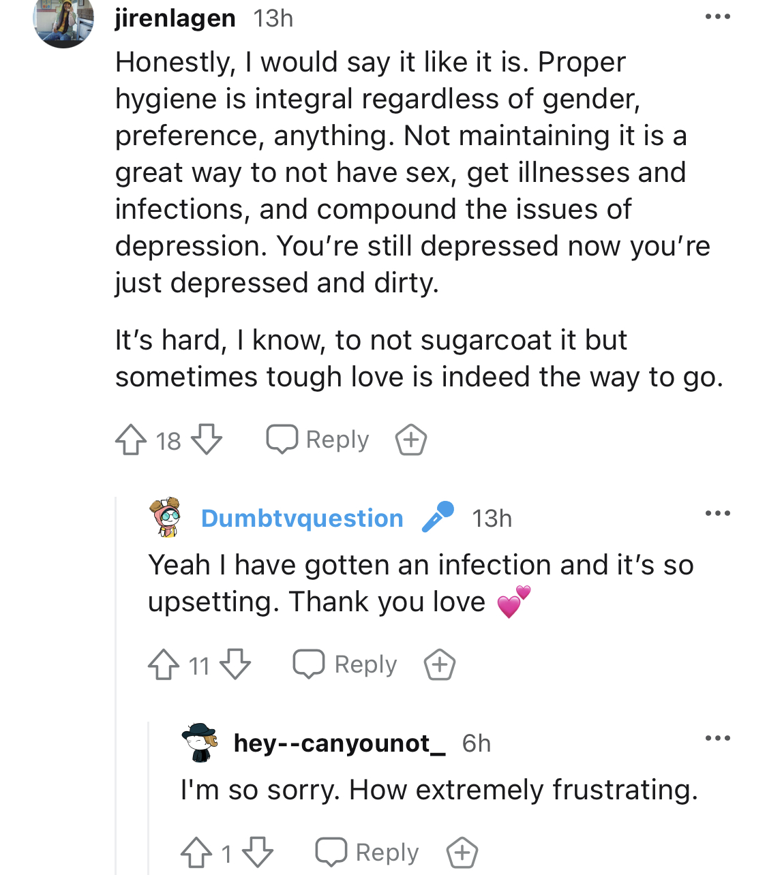This screenshot has width=767, height=875.
Task: Downvote hey--canyounot_'s comment
Action: pyautogui.click(x=258, y=853)
